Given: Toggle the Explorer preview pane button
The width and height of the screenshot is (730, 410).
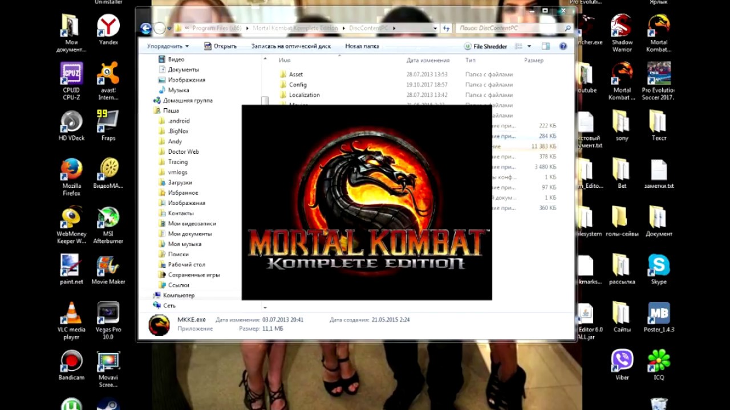Looking at the screenshot, I should 546,46.
